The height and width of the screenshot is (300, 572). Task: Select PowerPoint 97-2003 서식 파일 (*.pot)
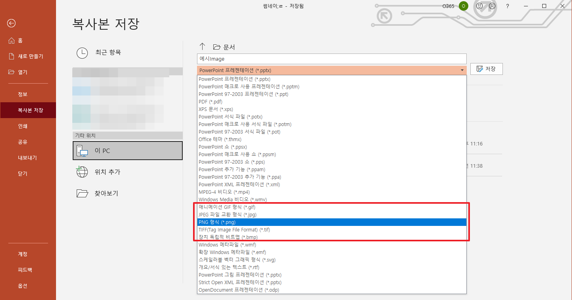click(332, 132)
